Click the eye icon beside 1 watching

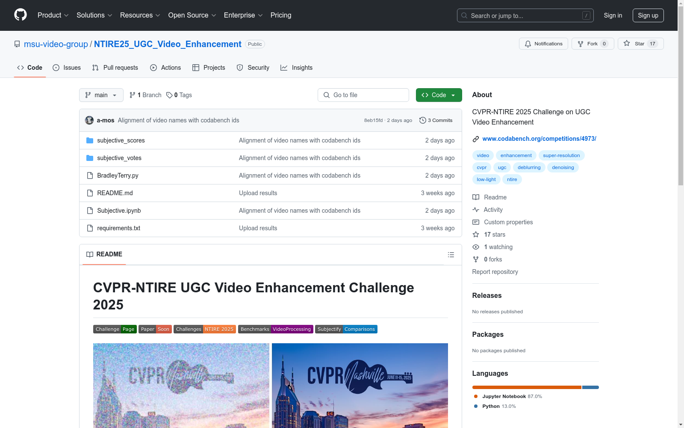476,247
